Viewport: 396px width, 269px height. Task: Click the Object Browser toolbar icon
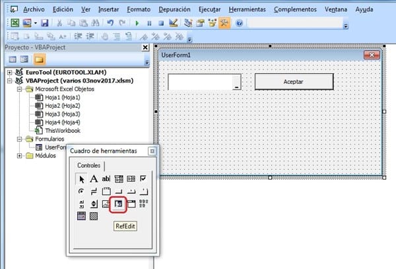(212, 23)
